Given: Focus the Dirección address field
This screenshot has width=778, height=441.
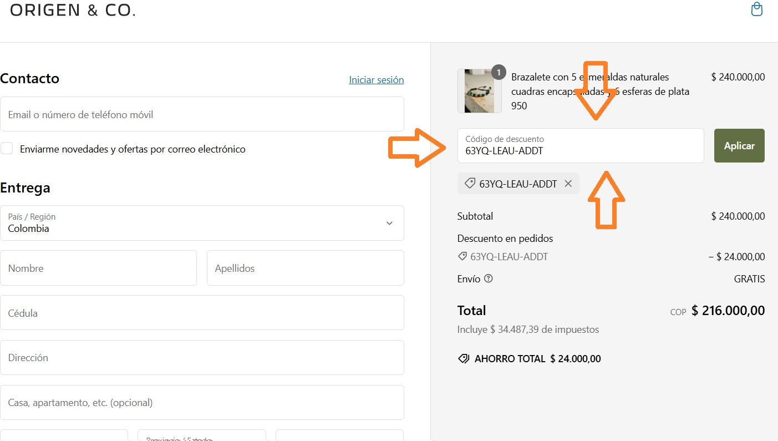Looking at the screenshot, I should (202, 358).
